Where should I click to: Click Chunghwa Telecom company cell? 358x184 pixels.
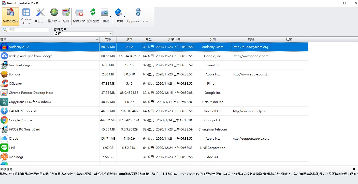[x=213, y=129]
